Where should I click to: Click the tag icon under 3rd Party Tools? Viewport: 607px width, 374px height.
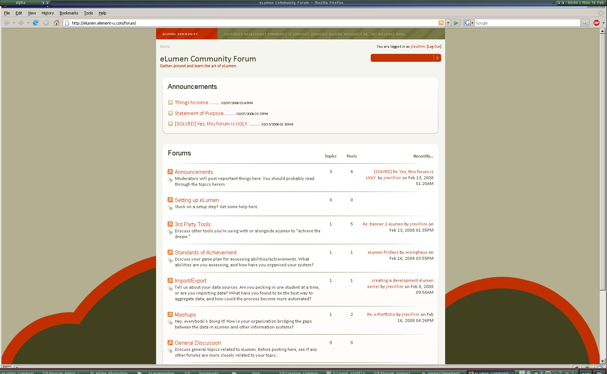pyautogui.click(x=171, y=232)
